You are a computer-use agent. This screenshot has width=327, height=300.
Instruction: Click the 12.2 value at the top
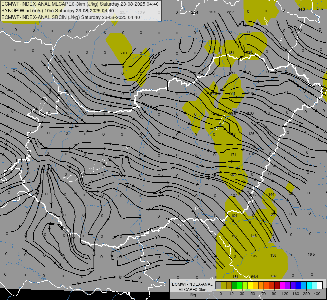click(213, 12)
